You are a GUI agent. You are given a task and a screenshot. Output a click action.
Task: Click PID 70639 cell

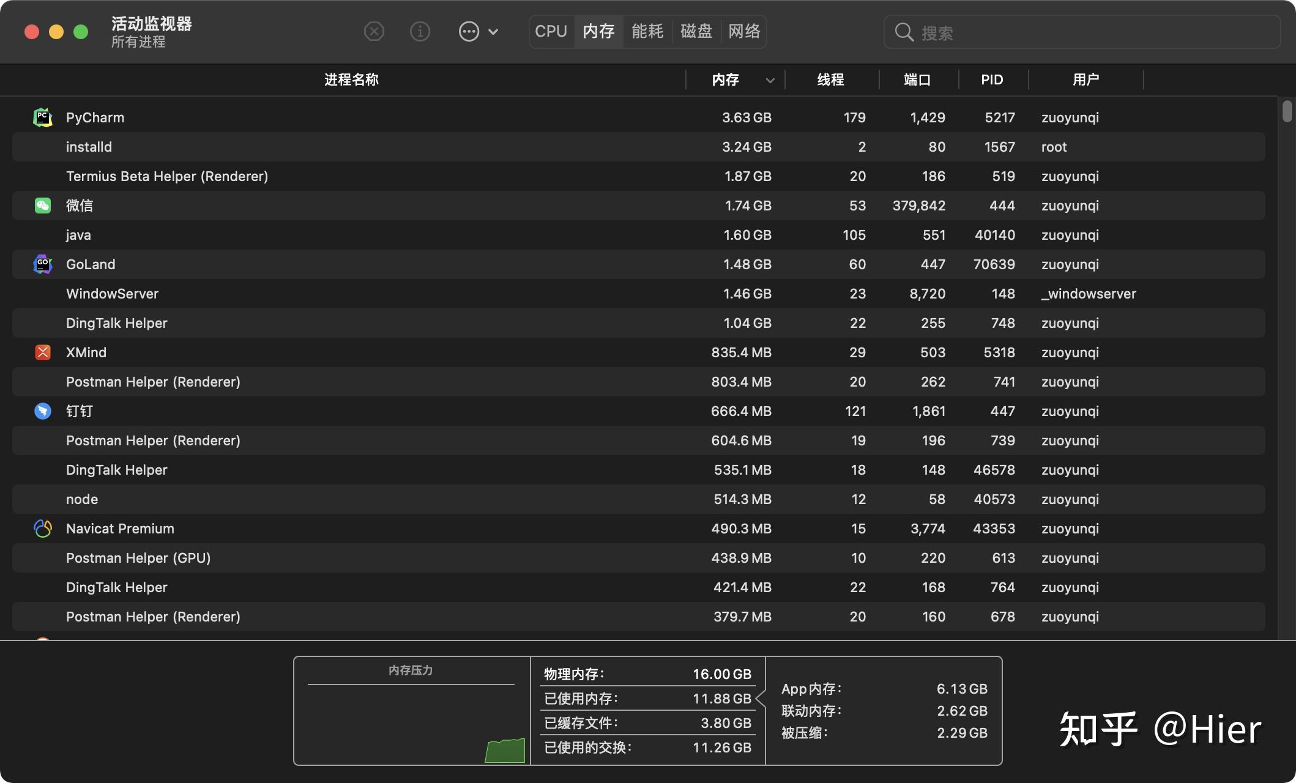coord(994,264)
